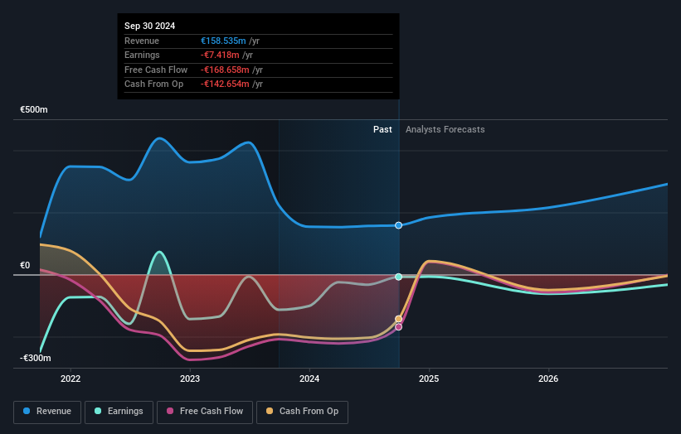Toggle the Free Cash Flow legend button
This screenshot has height=434, width=681.
(205, 412)
